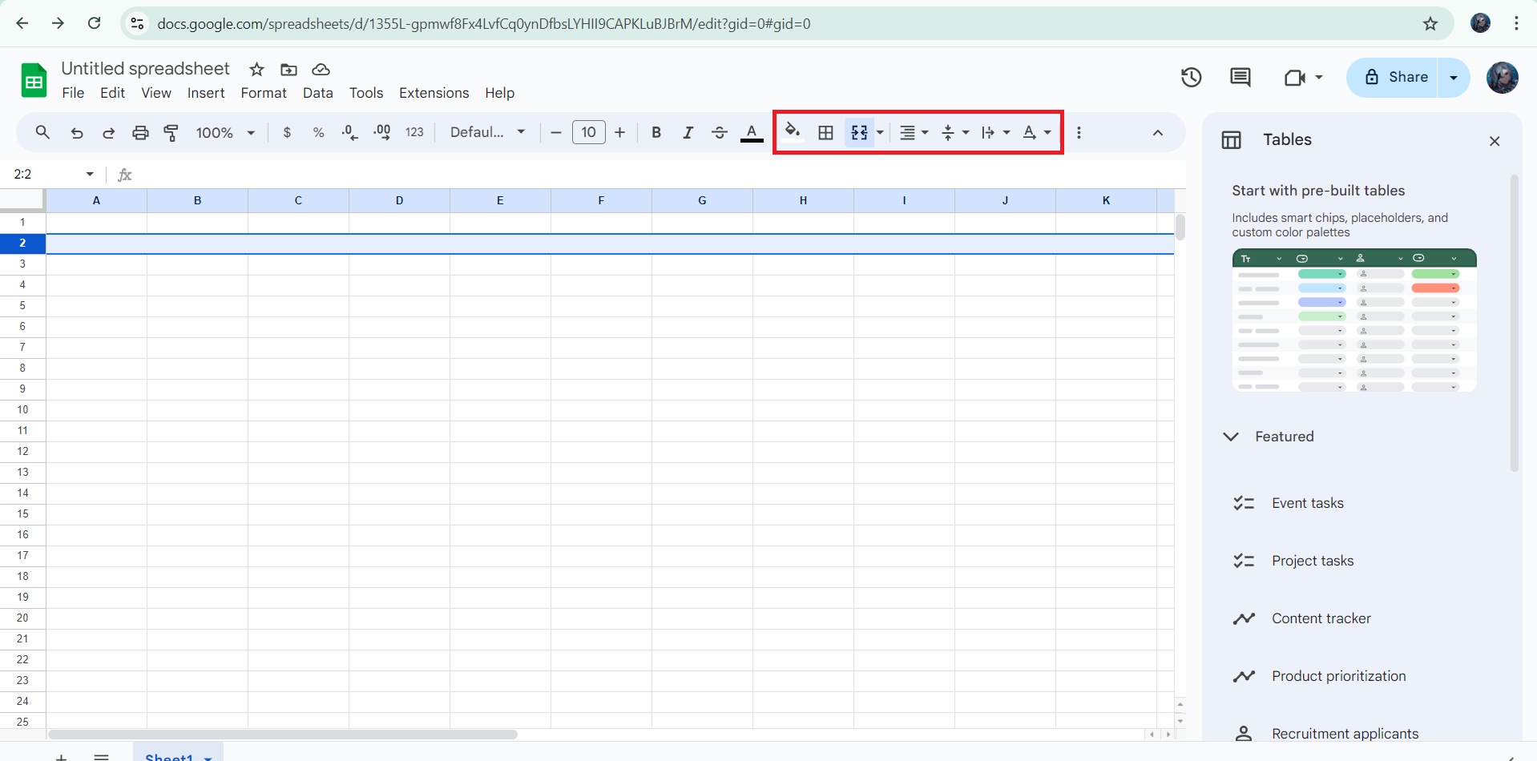
Task: Star the Untitled spreadsheet
Action: (256, 70)
